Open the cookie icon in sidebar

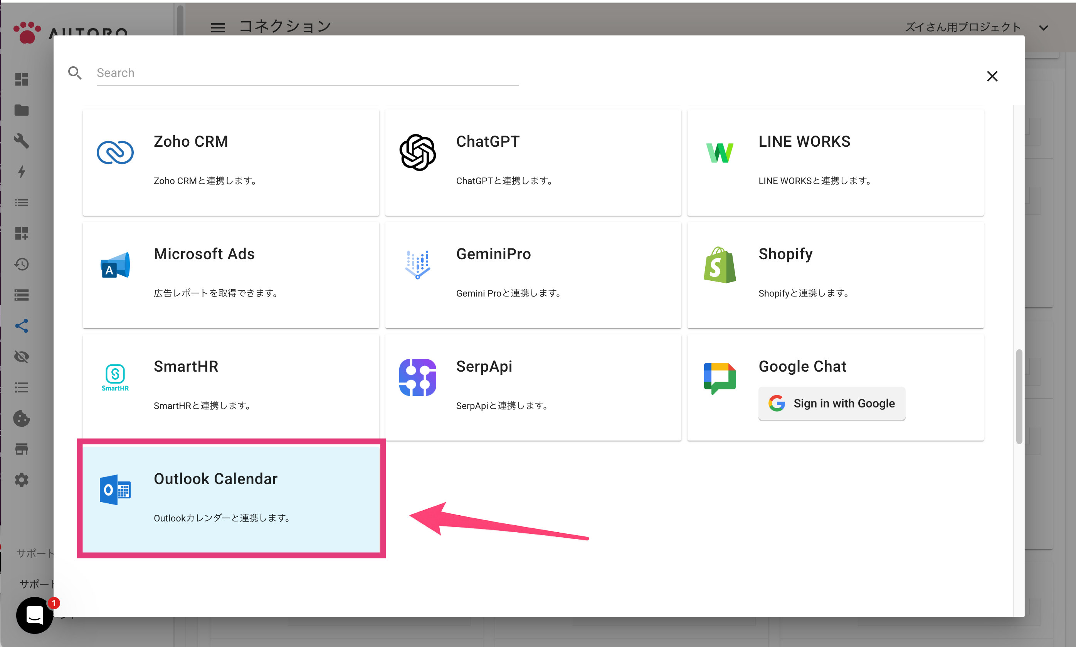(x=21, y=419)
